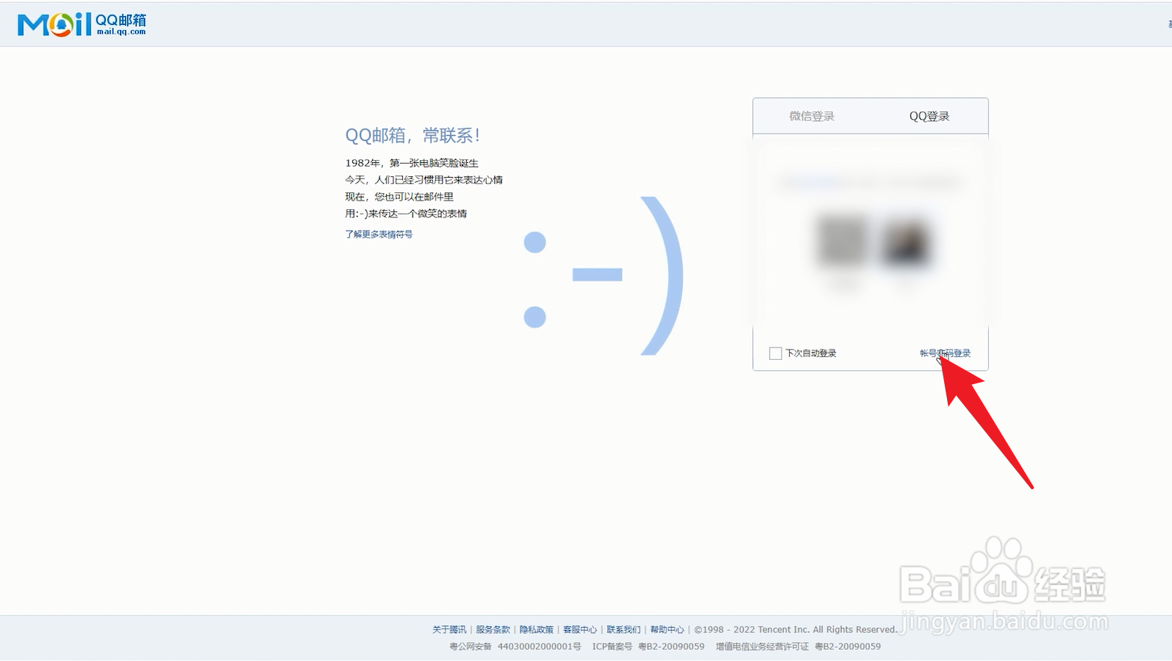
Task: Click the text 1982年，第一张电脑笑脸诞生
Action: 412,163
